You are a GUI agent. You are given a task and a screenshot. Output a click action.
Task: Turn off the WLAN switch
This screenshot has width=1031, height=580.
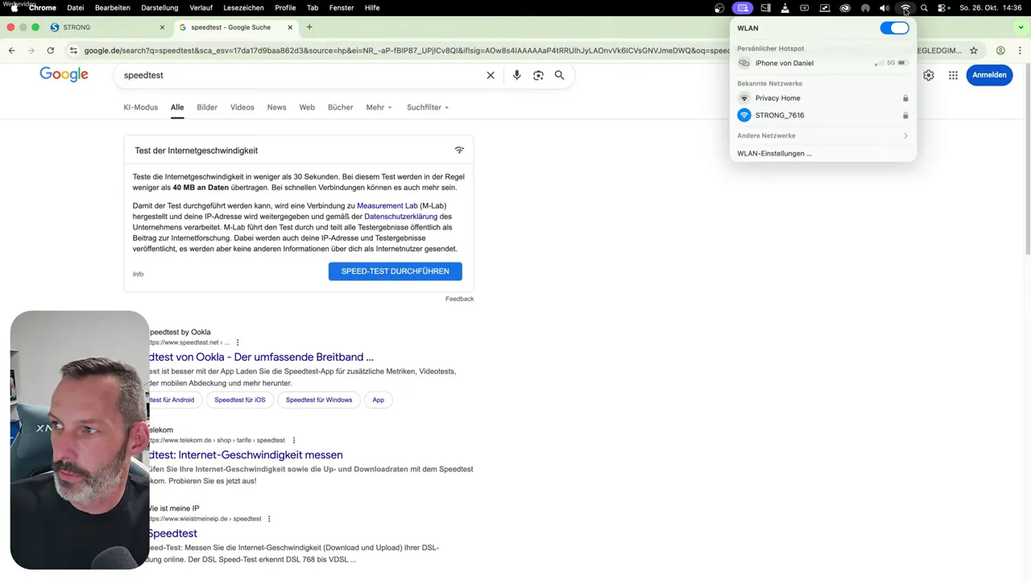point(894,28)
